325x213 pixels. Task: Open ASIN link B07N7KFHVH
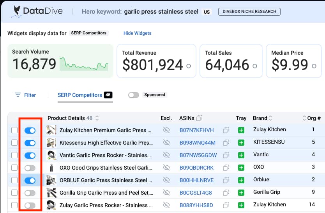pyautogui.click(x=196, y=130)
